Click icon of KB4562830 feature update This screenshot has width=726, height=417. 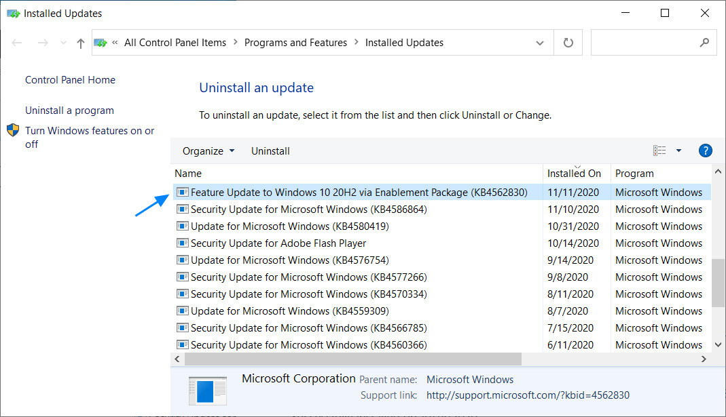tap(183, 193)
